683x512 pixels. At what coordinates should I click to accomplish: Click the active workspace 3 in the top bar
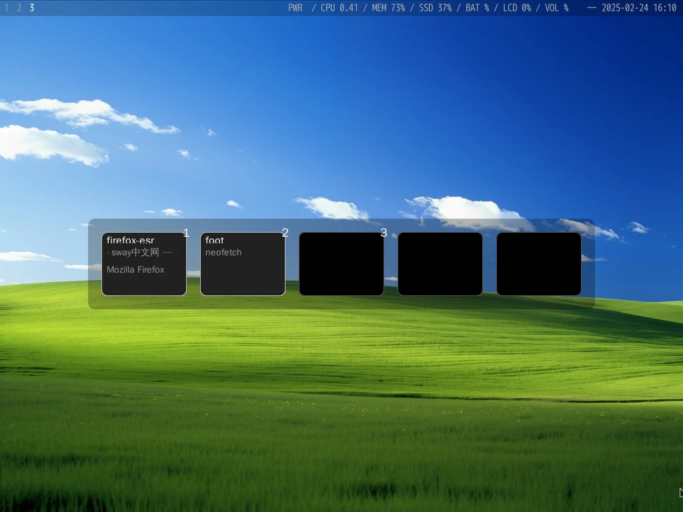[x=31, y=8]
